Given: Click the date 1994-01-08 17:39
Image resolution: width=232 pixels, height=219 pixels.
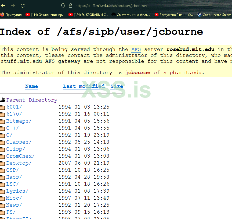Looking at the screenshot, I should (84, 191).
